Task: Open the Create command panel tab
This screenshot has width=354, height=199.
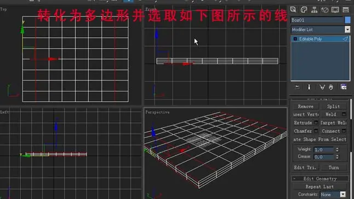Action: [x=293, y=10]
